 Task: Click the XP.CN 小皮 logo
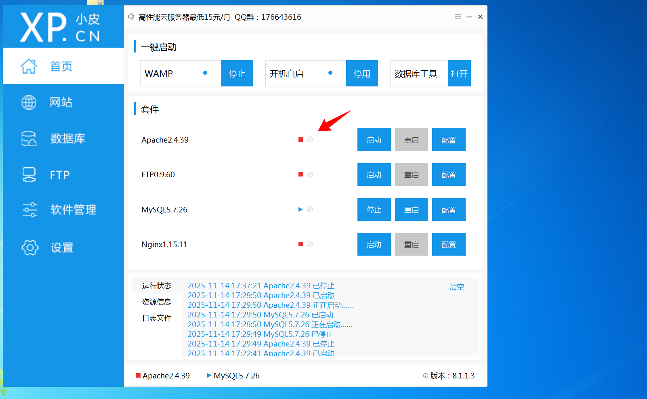[60, 27]
